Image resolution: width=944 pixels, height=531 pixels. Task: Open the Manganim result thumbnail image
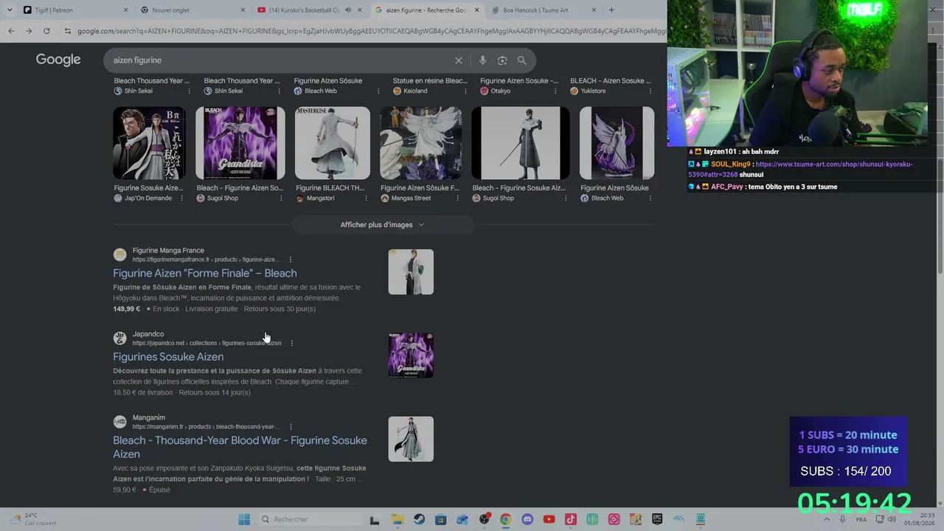(x=411, y=439)
